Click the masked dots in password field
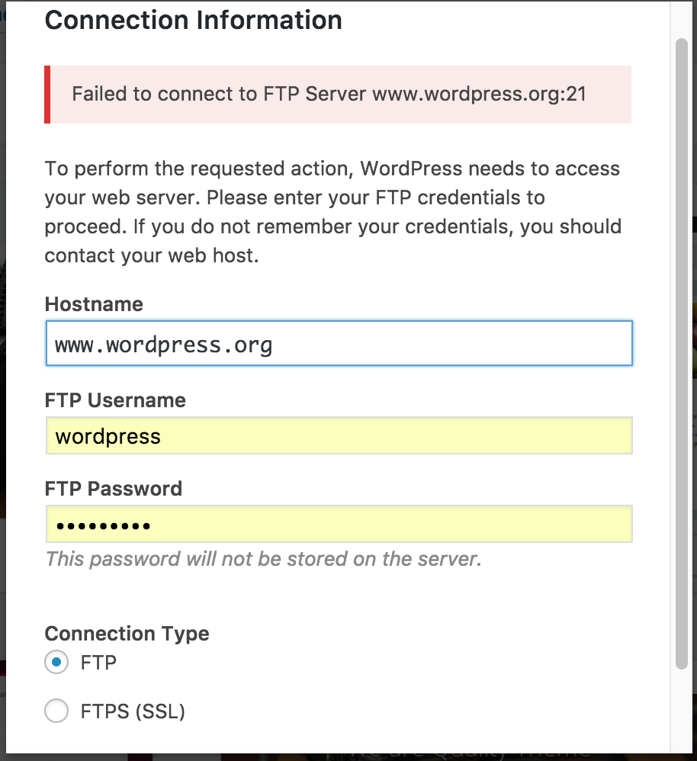The image size is (697, 761). tap(104, 525)
